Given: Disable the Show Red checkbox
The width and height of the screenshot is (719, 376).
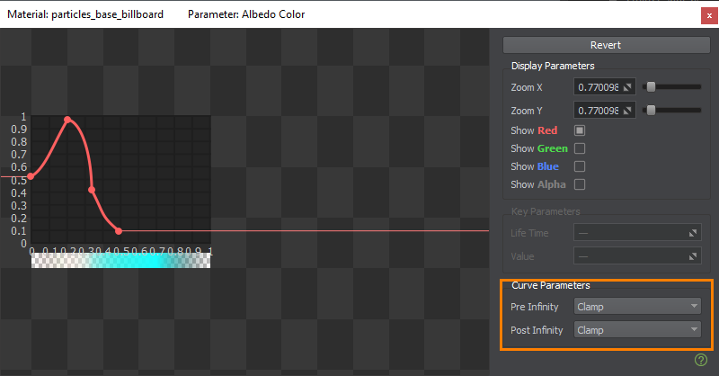Looking at the screenshot, I should coord(580,130).
